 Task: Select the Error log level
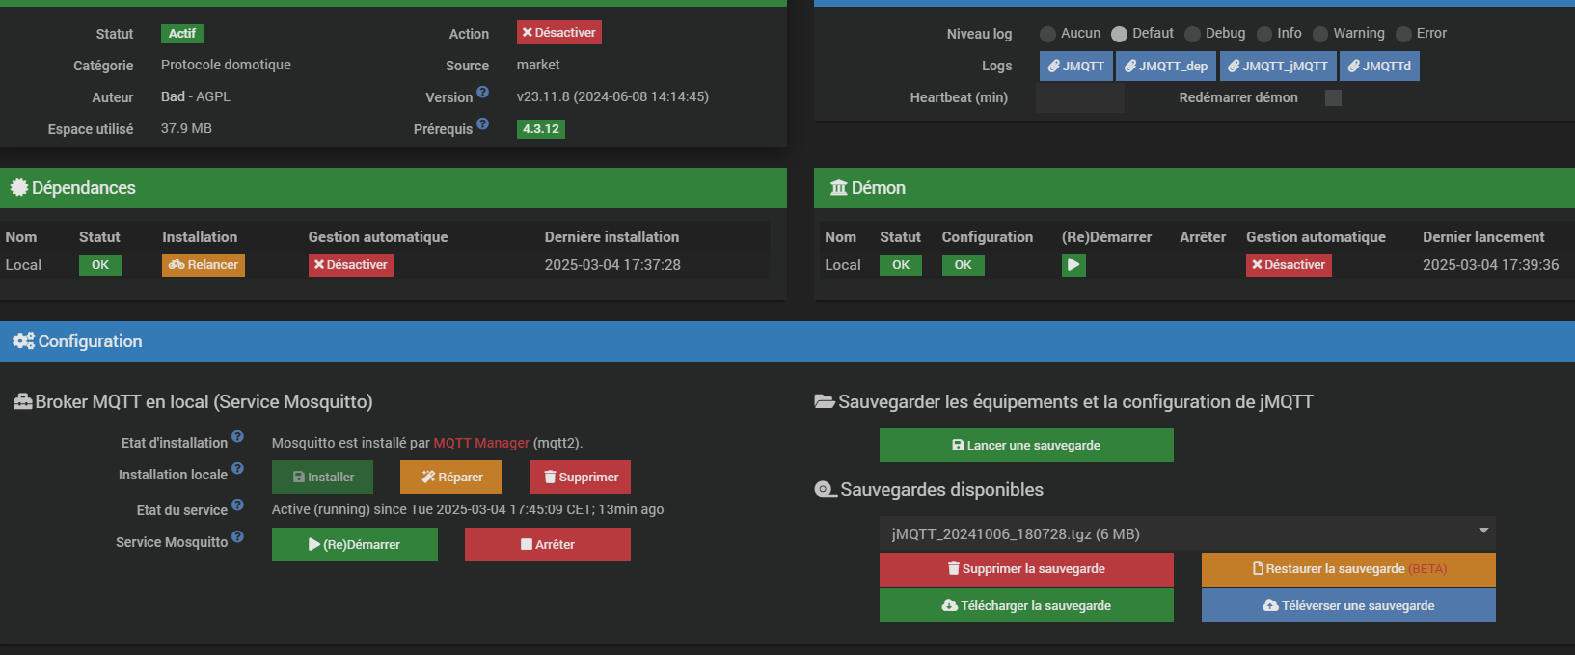(x=1403, y=34)
